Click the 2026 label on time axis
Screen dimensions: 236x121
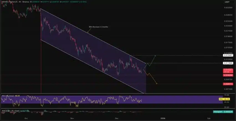pos(163,118)
